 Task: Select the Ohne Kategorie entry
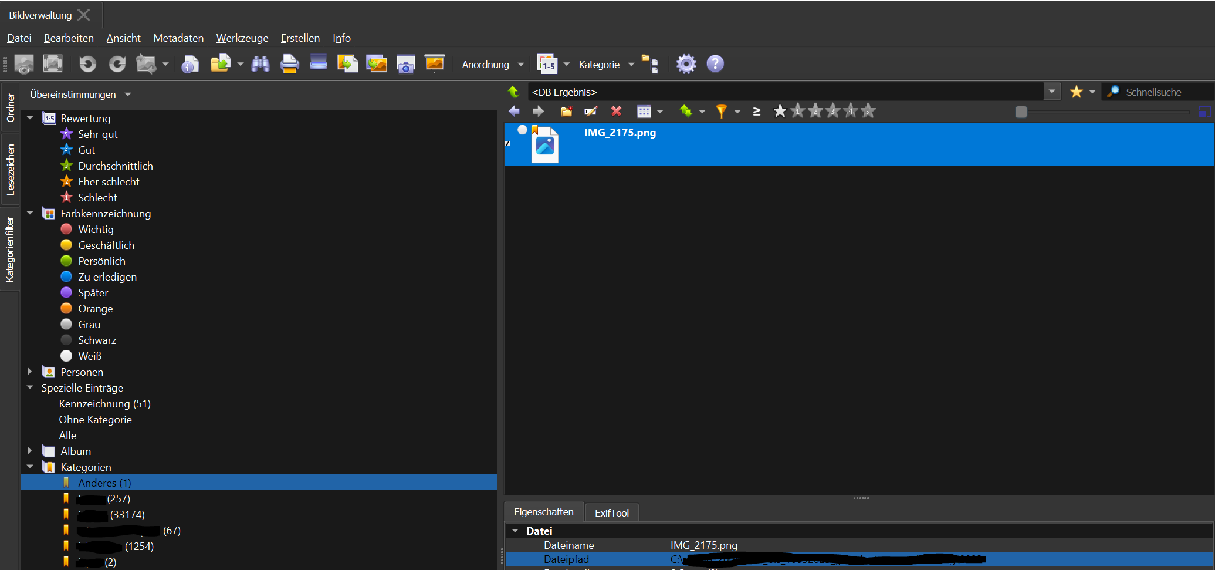point(95,420)
